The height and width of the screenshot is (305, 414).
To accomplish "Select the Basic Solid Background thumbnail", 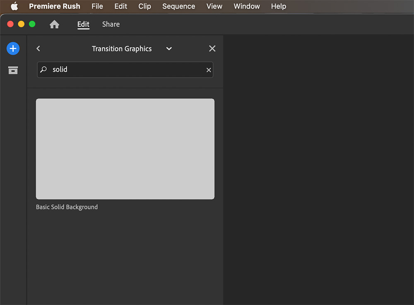I will click(x=125, y=149).
